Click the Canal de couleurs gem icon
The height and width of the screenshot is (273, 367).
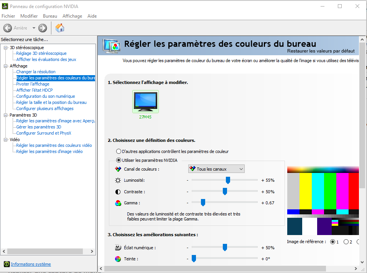pos(118,169)
